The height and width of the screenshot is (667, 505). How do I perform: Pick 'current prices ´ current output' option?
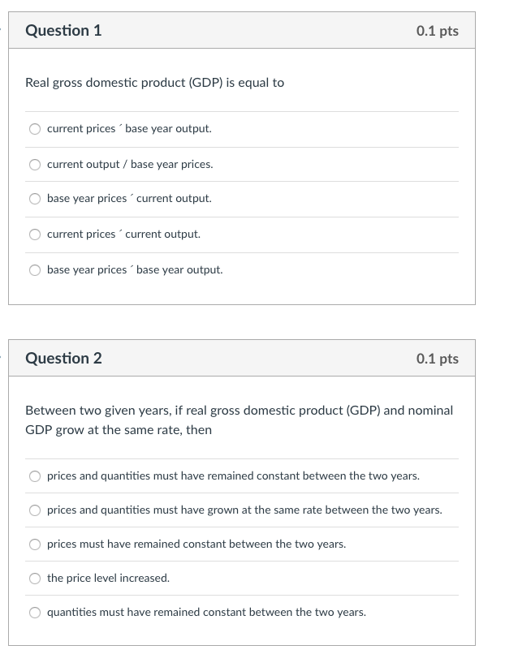pos(35,235)
